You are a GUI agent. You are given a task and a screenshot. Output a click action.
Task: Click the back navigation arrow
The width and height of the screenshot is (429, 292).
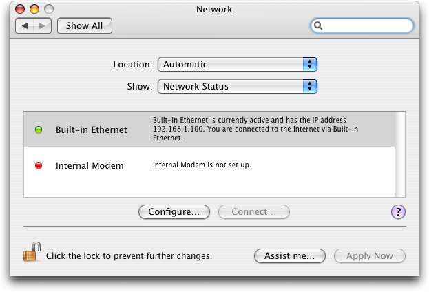click(x=25, y=26)
